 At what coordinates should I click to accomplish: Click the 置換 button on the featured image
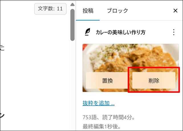click(x=107, y=80)
